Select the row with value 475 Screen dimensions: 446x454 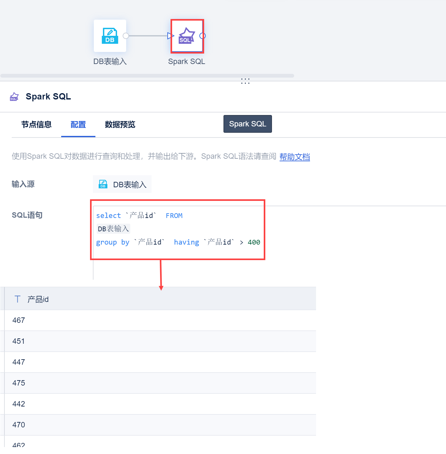pos(160,383)
